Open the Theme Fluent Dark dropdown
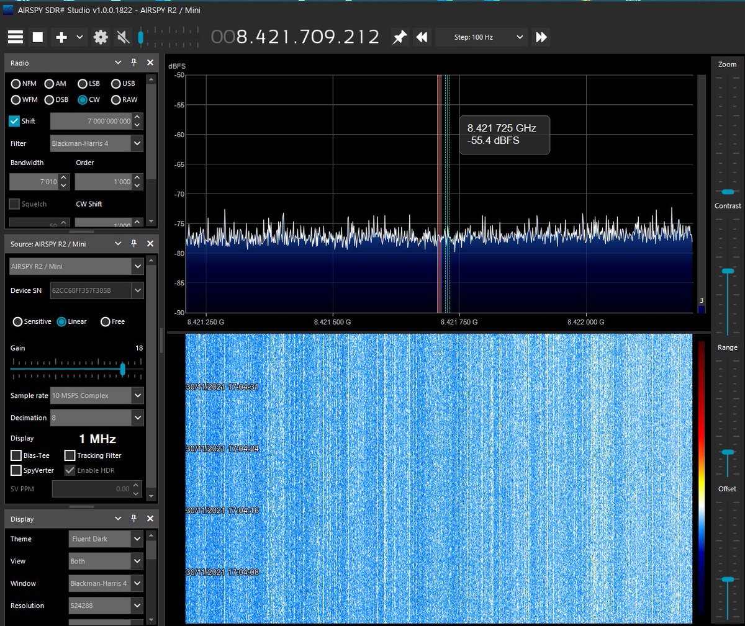Screen dimensions: 745x626 point(106,539)
